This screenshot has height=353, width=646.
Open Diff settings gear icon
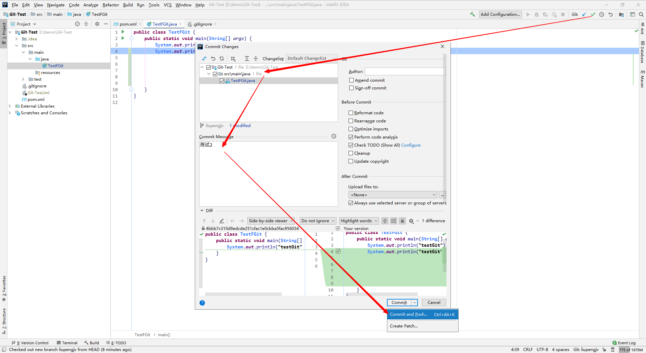(411, 221)
